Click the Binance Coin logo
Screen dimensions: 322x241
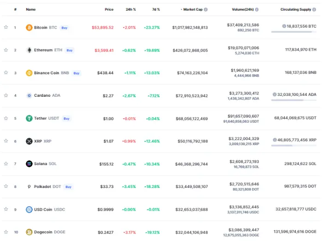[29, 73]
